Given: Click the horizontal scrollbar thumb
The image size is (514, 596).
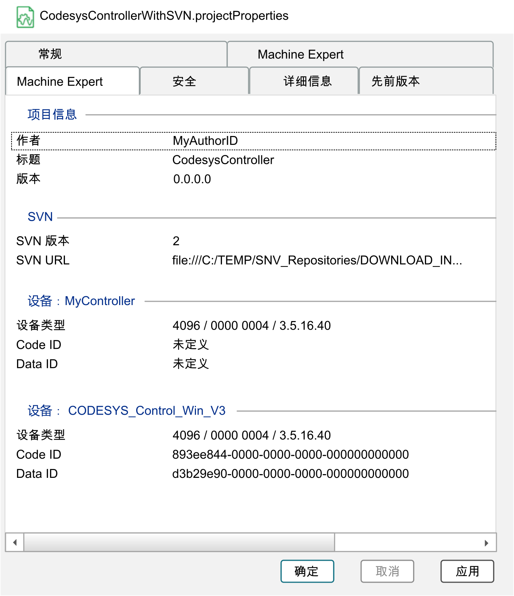Looking at the screenshot, I should click(x=179, y=542).
